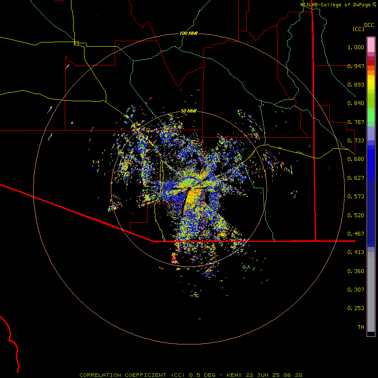Click the 0.467 scale value
This screenshot has height=378, width=378.
(x=356, y=234)
